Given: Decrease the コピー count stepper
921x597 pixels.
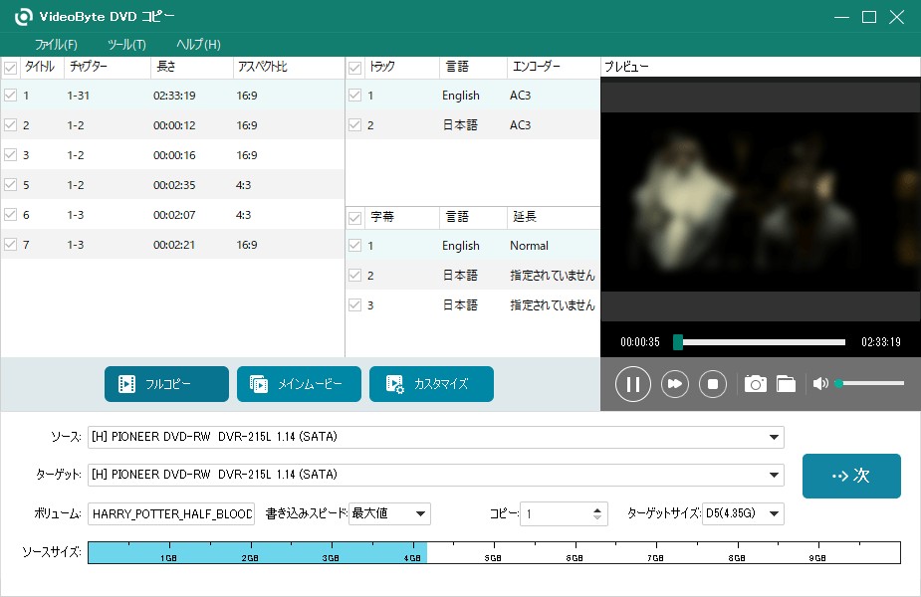Looking at the screenshot, I should tap(597, 517).
